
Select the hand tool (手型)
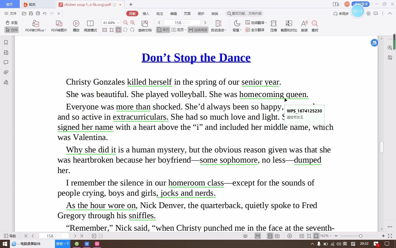[12, 23]
